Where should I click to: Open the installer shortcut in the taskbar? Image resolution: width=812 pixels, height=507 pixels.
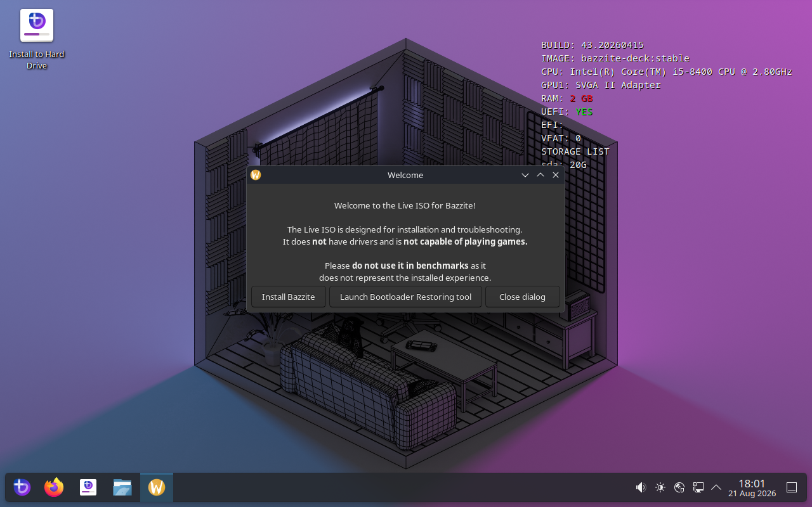(x=88, y=487)
